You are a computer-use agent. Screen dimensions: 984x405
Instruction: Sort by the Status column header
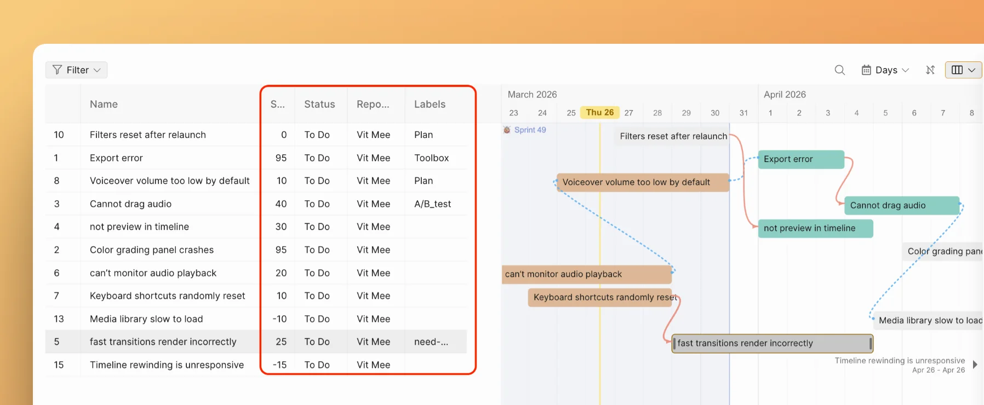(x=319, y=104)
